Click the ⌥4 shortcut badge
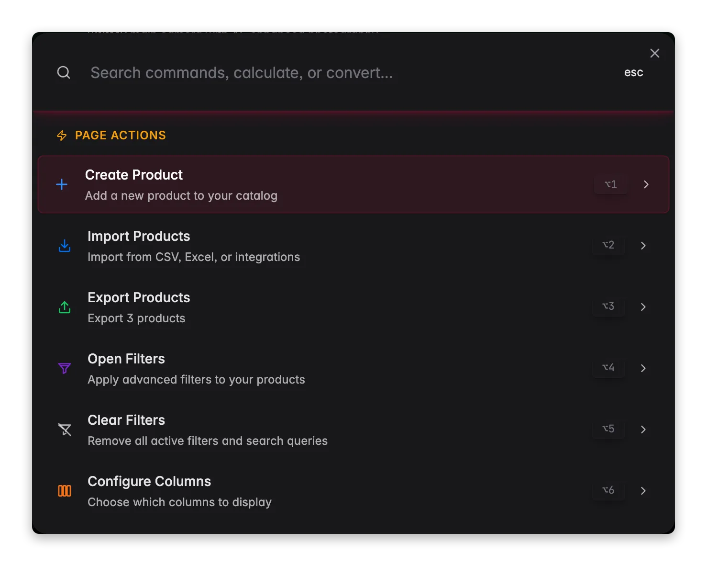The image size is (707, 566). coord(608,368)
